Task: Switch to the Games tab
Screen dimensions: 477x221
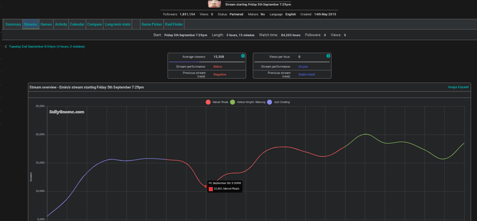Action: pos(46,24)
